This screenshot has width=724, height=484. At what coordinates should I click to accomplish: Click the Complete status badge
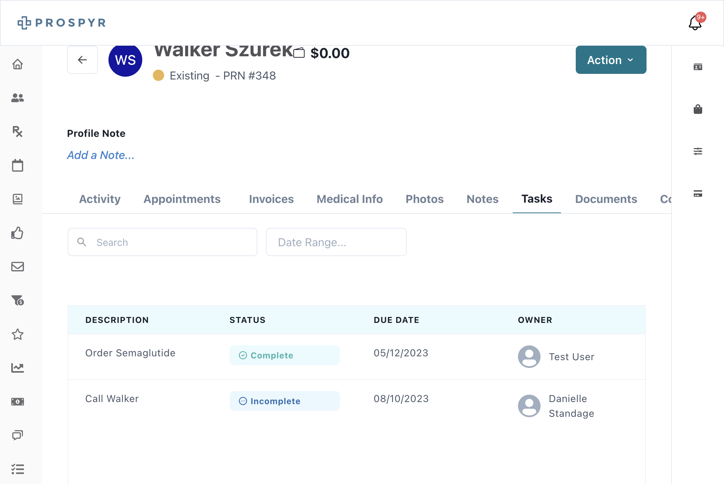point(285,355)
